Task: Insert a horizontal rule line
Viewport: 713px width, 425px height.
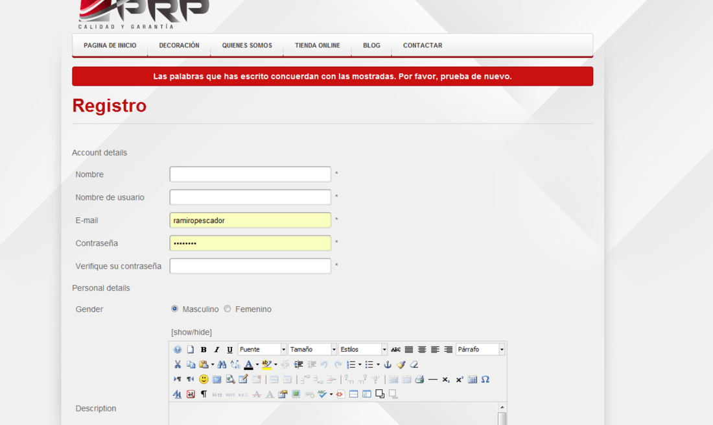Action: pyautogui.click(x=433, y=380)
